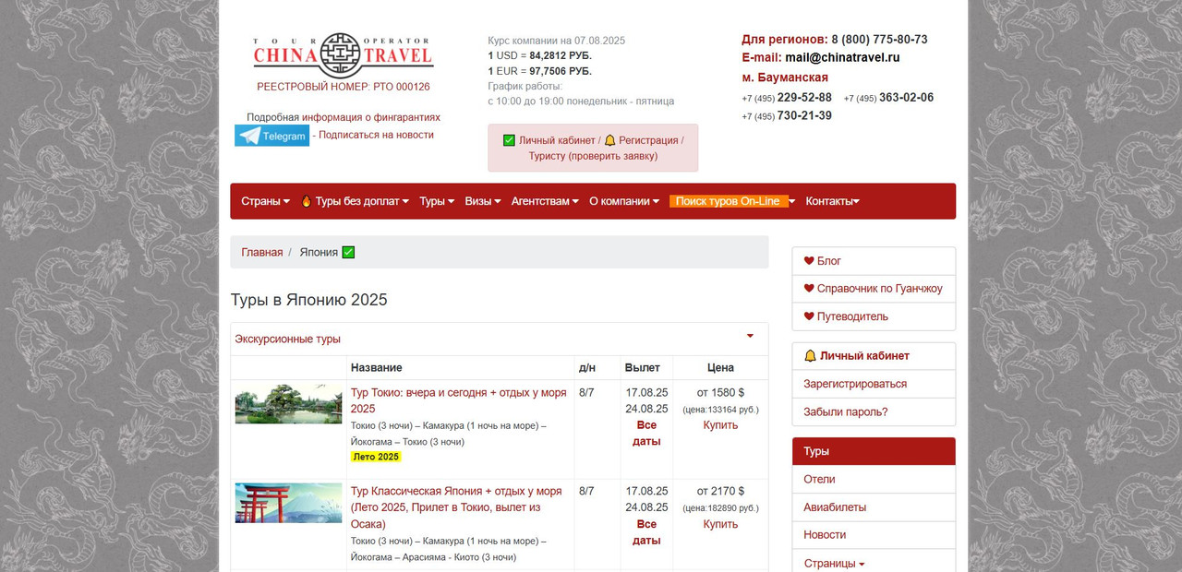Click the bell icon in sidebar Личный кабинет

pos(810,356)
